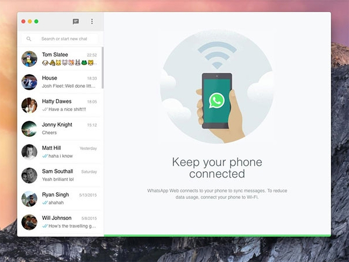
Task: Click the 22:52 timestamp
Action: click(x=92, y=55)
